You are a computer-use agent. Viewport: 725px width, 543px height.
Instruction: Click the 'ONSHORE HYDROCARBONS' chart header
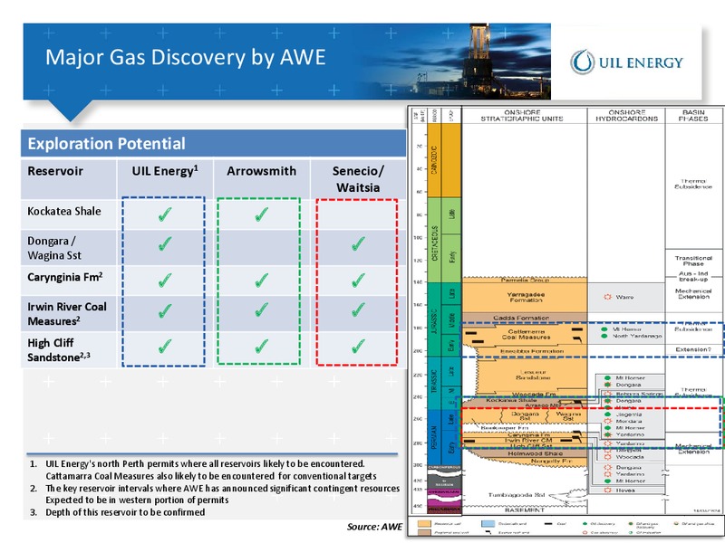click(x=626, y=116)
